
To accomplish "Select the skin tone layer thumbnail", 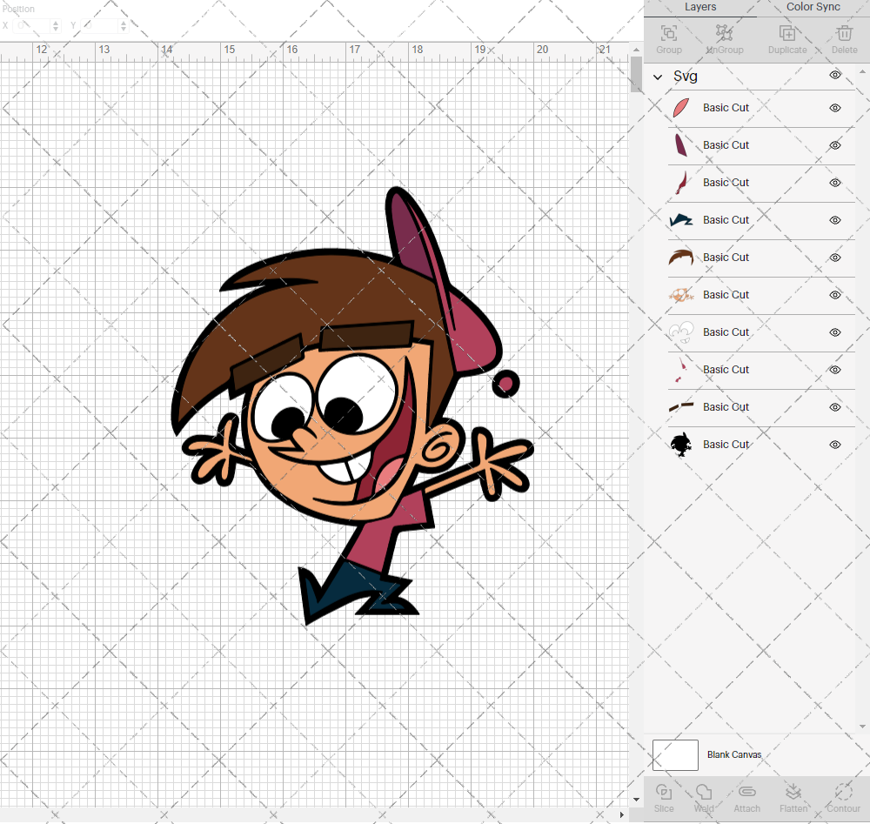I will 681,295.
